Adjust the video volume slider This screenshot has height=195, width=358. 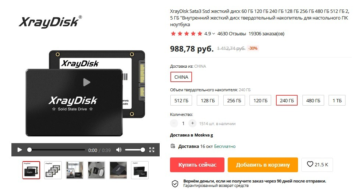point(135,150)
